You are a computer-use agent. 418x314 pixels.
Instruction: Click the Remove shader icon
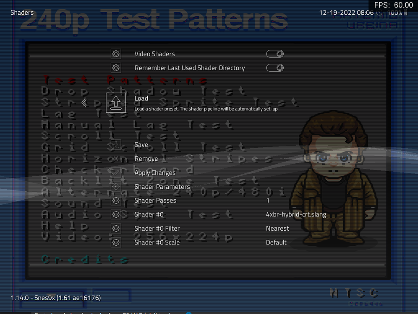tap(116, 158)
